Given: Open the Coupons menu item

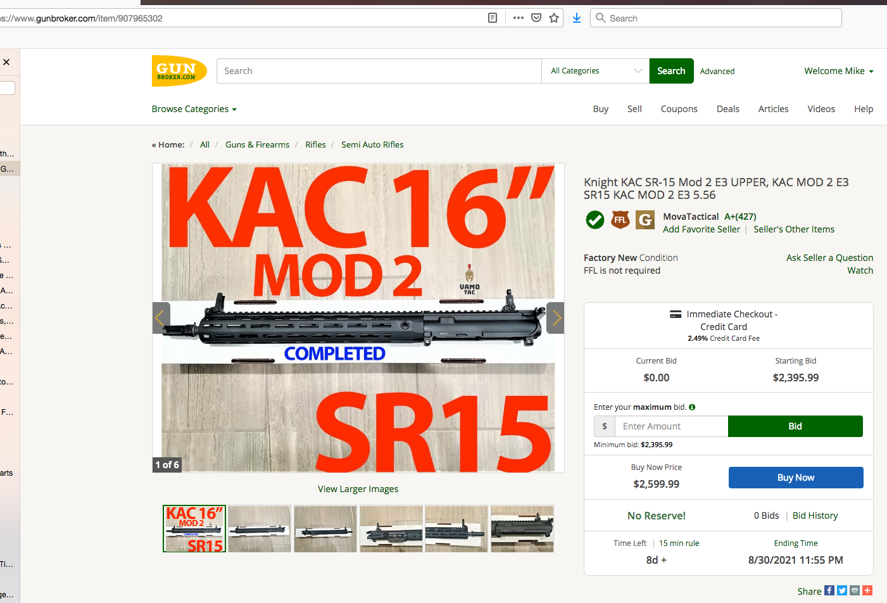Looking at the screenshot, I should [x=679, y=109].
